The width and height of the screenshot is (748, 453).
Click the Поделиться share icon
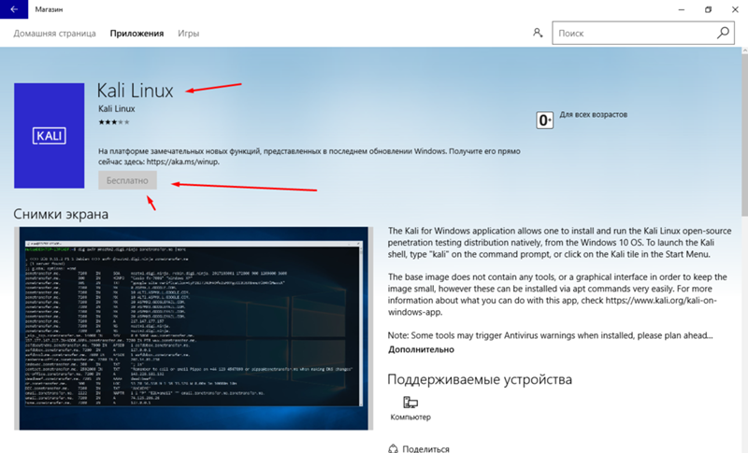coord(393,448)
